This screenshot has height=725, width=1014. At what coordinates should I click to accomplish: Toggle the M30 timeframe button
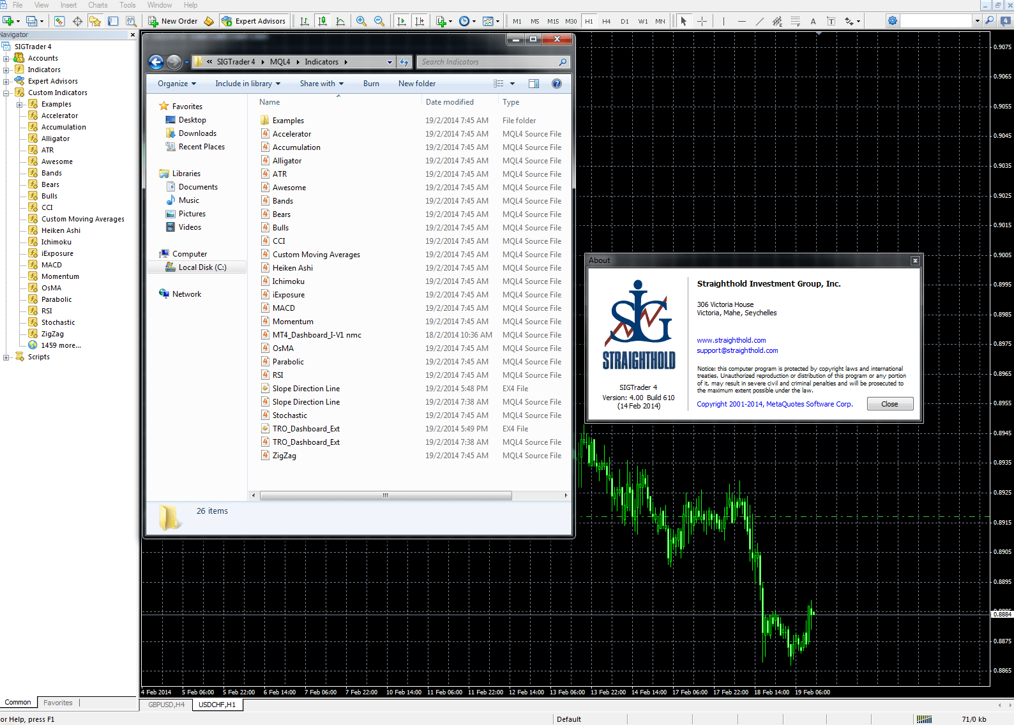click(x=571, y=21)
